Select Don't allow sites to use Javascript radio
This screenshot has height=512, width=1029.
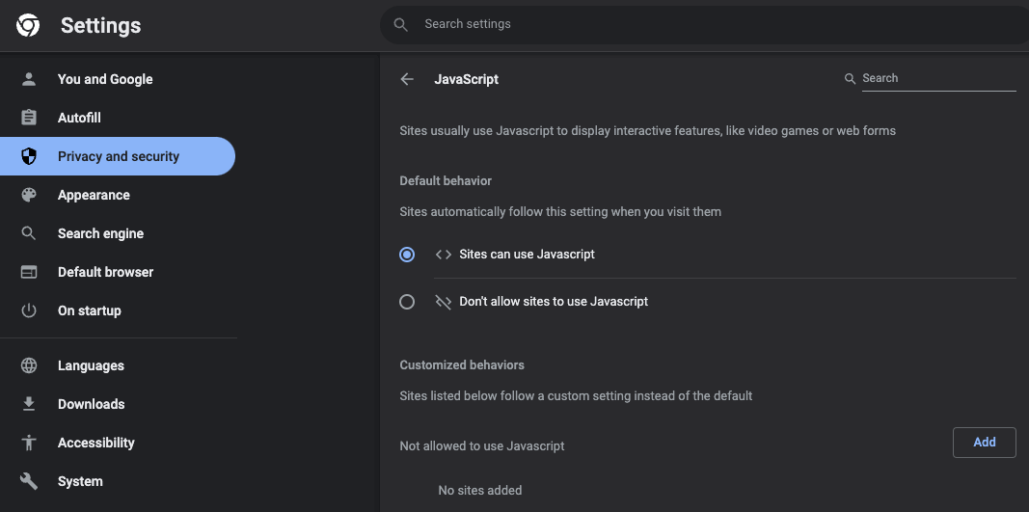(x=407, y=302)
